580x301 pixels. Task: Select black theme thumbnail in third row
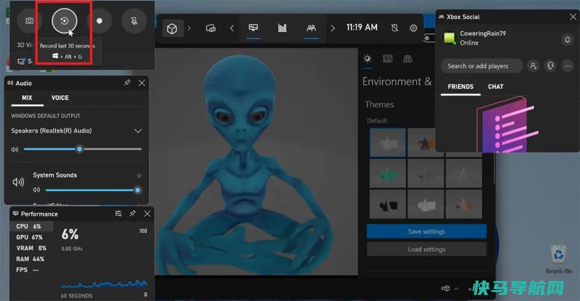pos(388,204)
